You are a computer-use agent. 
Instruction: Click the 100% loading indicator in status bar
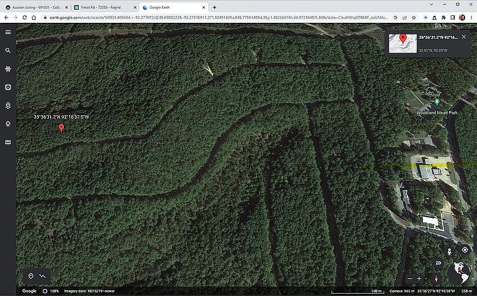51,291
